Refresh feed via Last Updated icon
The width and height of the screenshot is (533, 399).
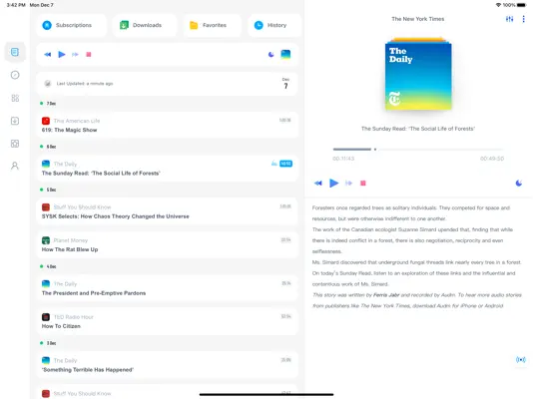tap(48, 84)
